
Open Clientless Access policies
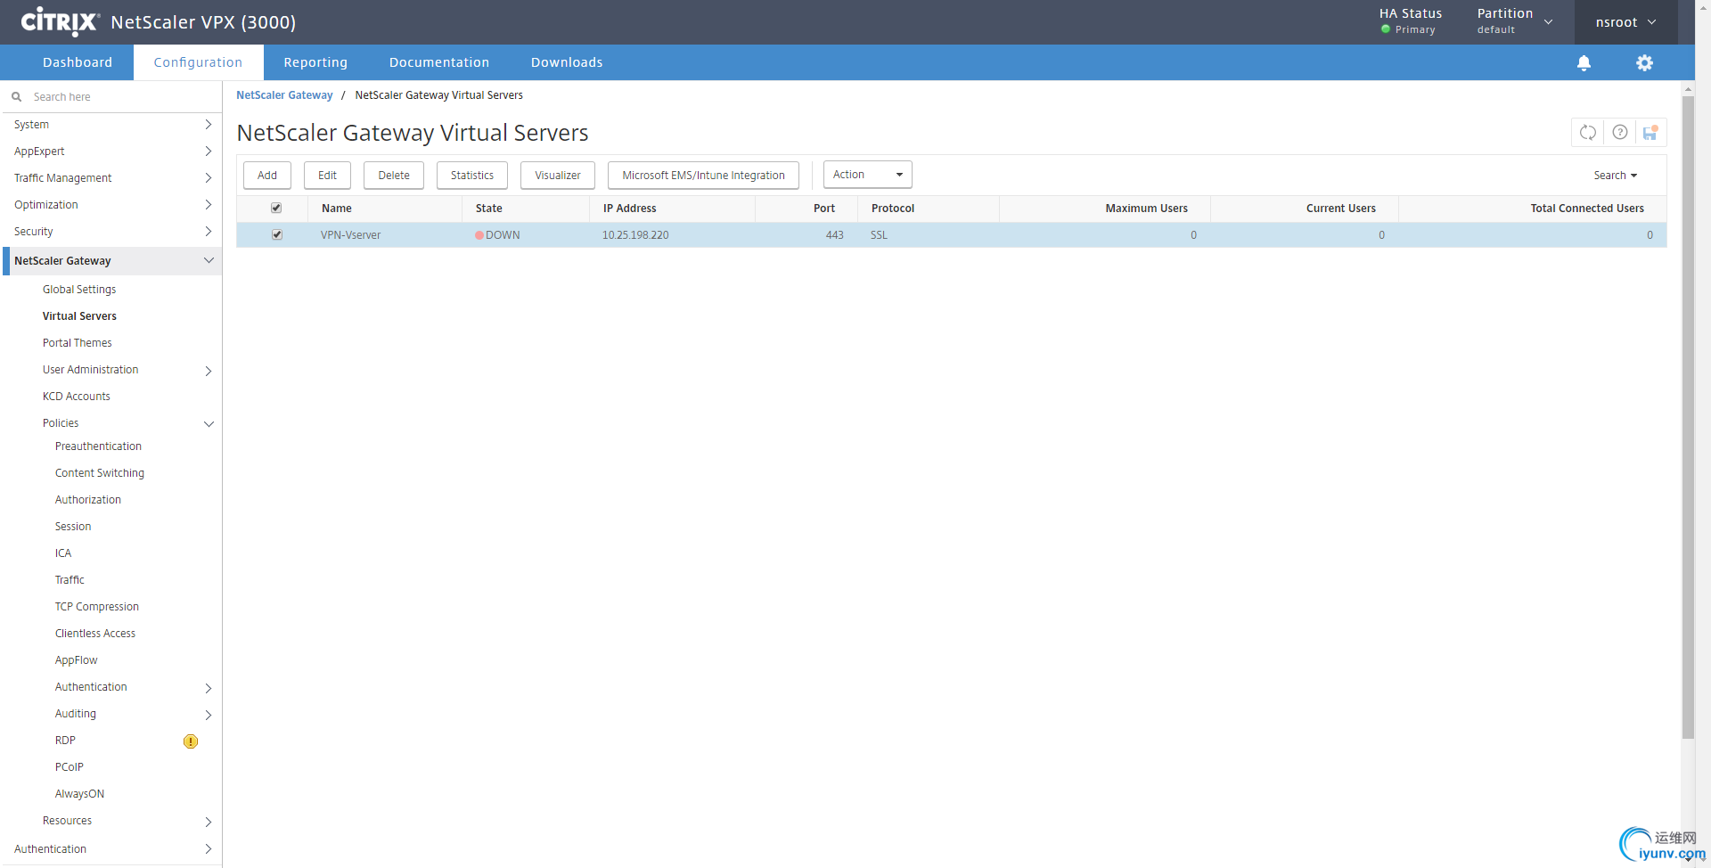pyautogui.click(x=95, y=634)
